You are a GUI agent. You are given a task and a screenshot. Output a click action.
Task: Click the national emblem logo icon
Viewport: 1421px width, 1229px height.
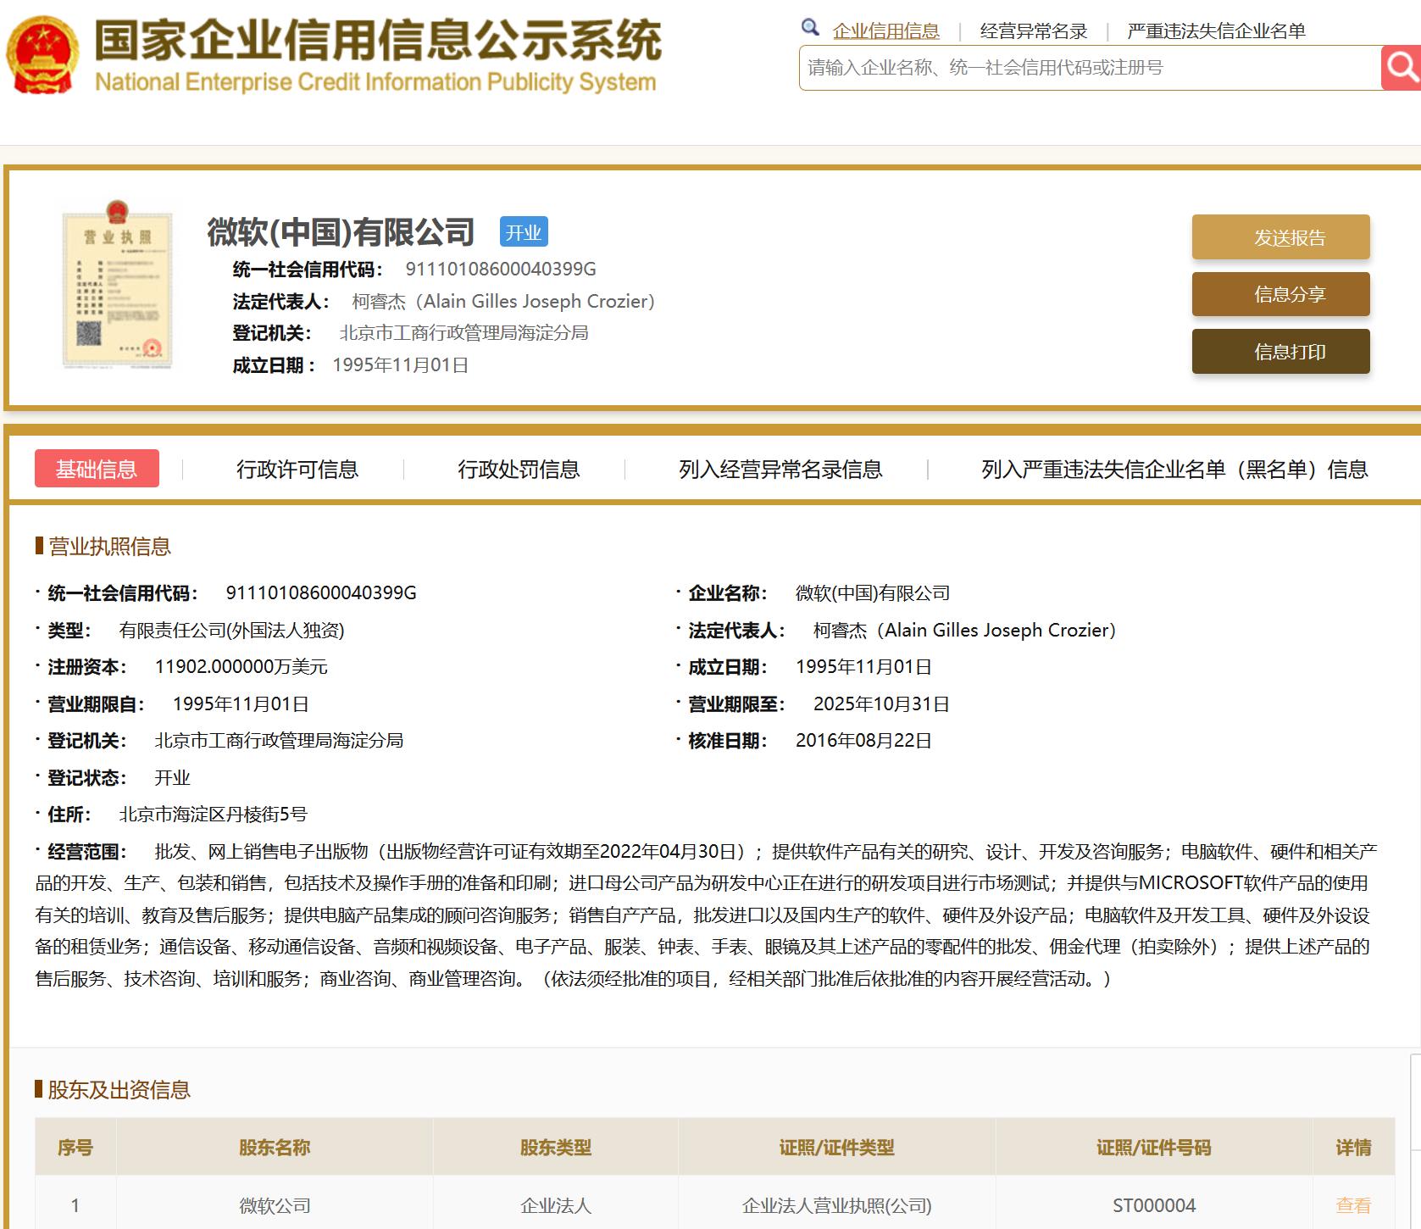[x=41, y=53]
